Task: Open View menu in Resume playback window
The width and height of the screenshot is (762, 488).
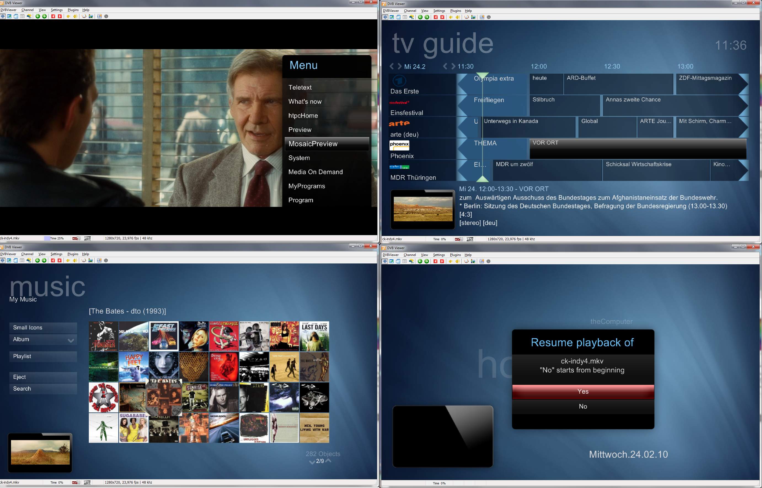Action: [x=424, y=255]
